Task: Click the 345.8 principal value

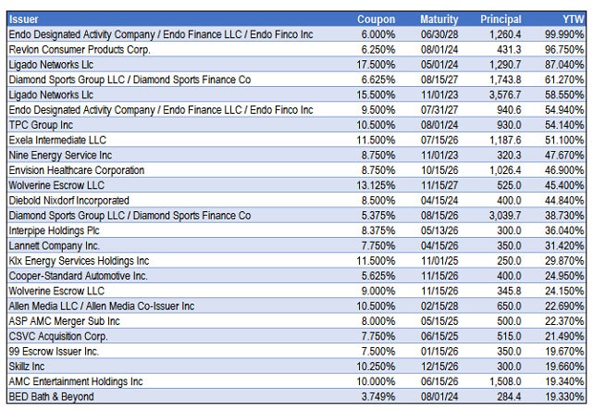Action: point(509,291)
